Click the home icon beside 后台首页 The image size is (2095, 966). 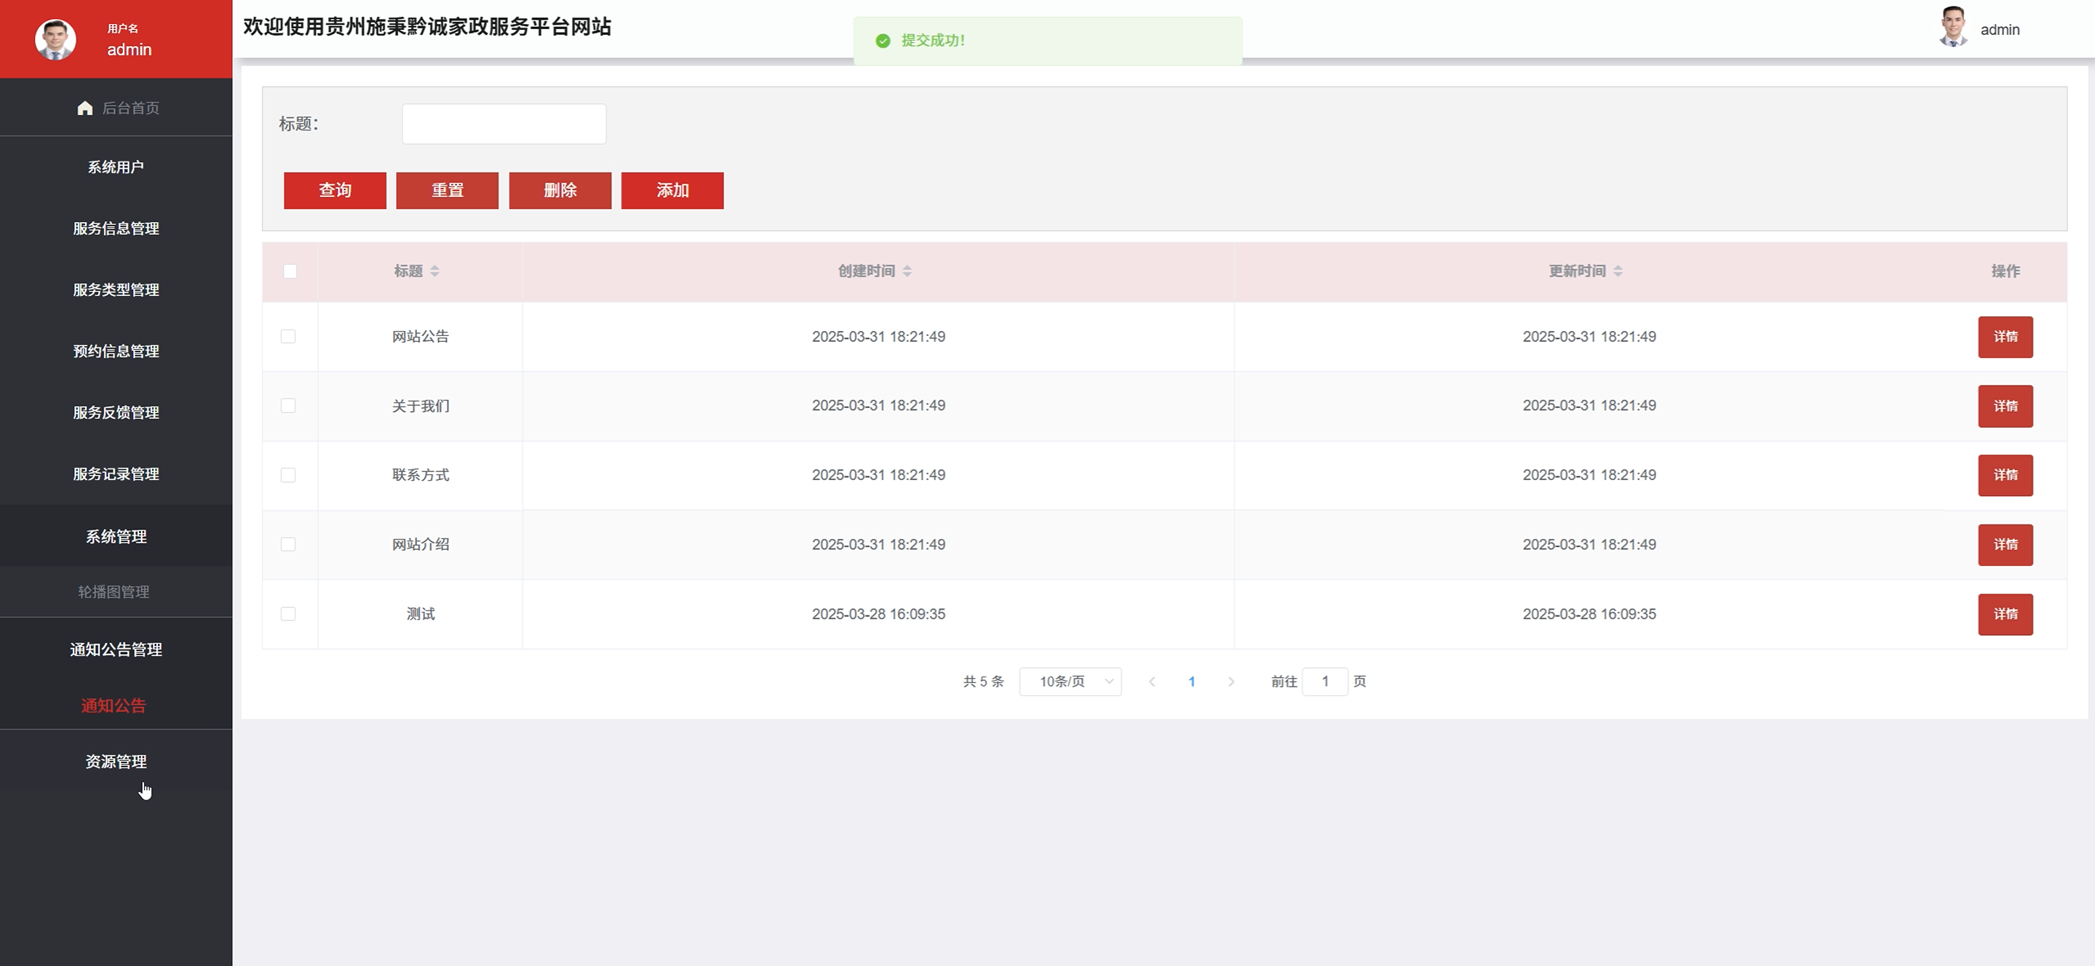point(84,108)
